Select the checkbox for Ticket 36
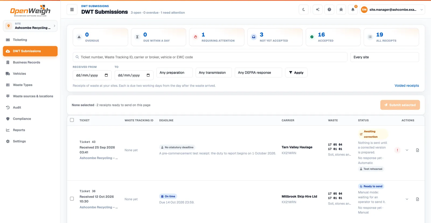This screenshot has height=223, width=431. pos(72,199)
